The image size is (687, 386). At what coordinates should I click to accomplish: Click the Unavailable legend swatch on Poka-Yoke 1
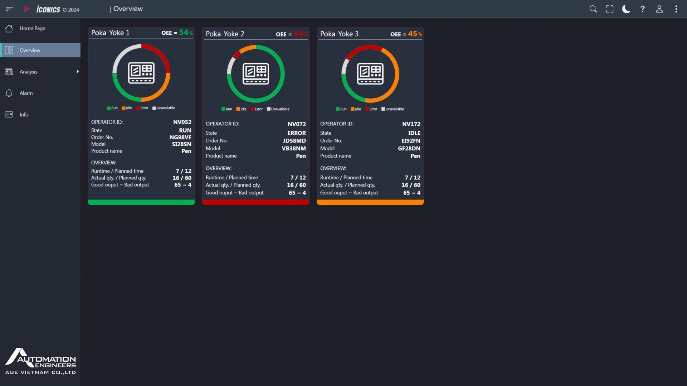pyautogui.click(x=154, y=108)
